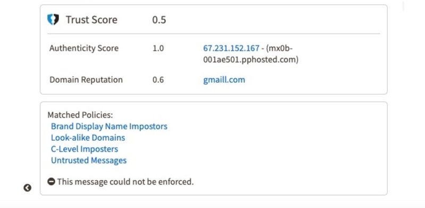The image size is (425, 208).
Task: Open the 67.231.152.167 IP address link
Action: pyautogui.click(x=231, y=48)
